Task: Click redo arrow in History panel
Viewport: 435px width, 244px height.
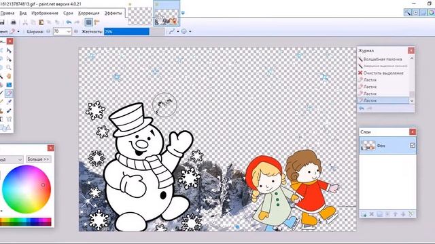Action: point(370,108)
